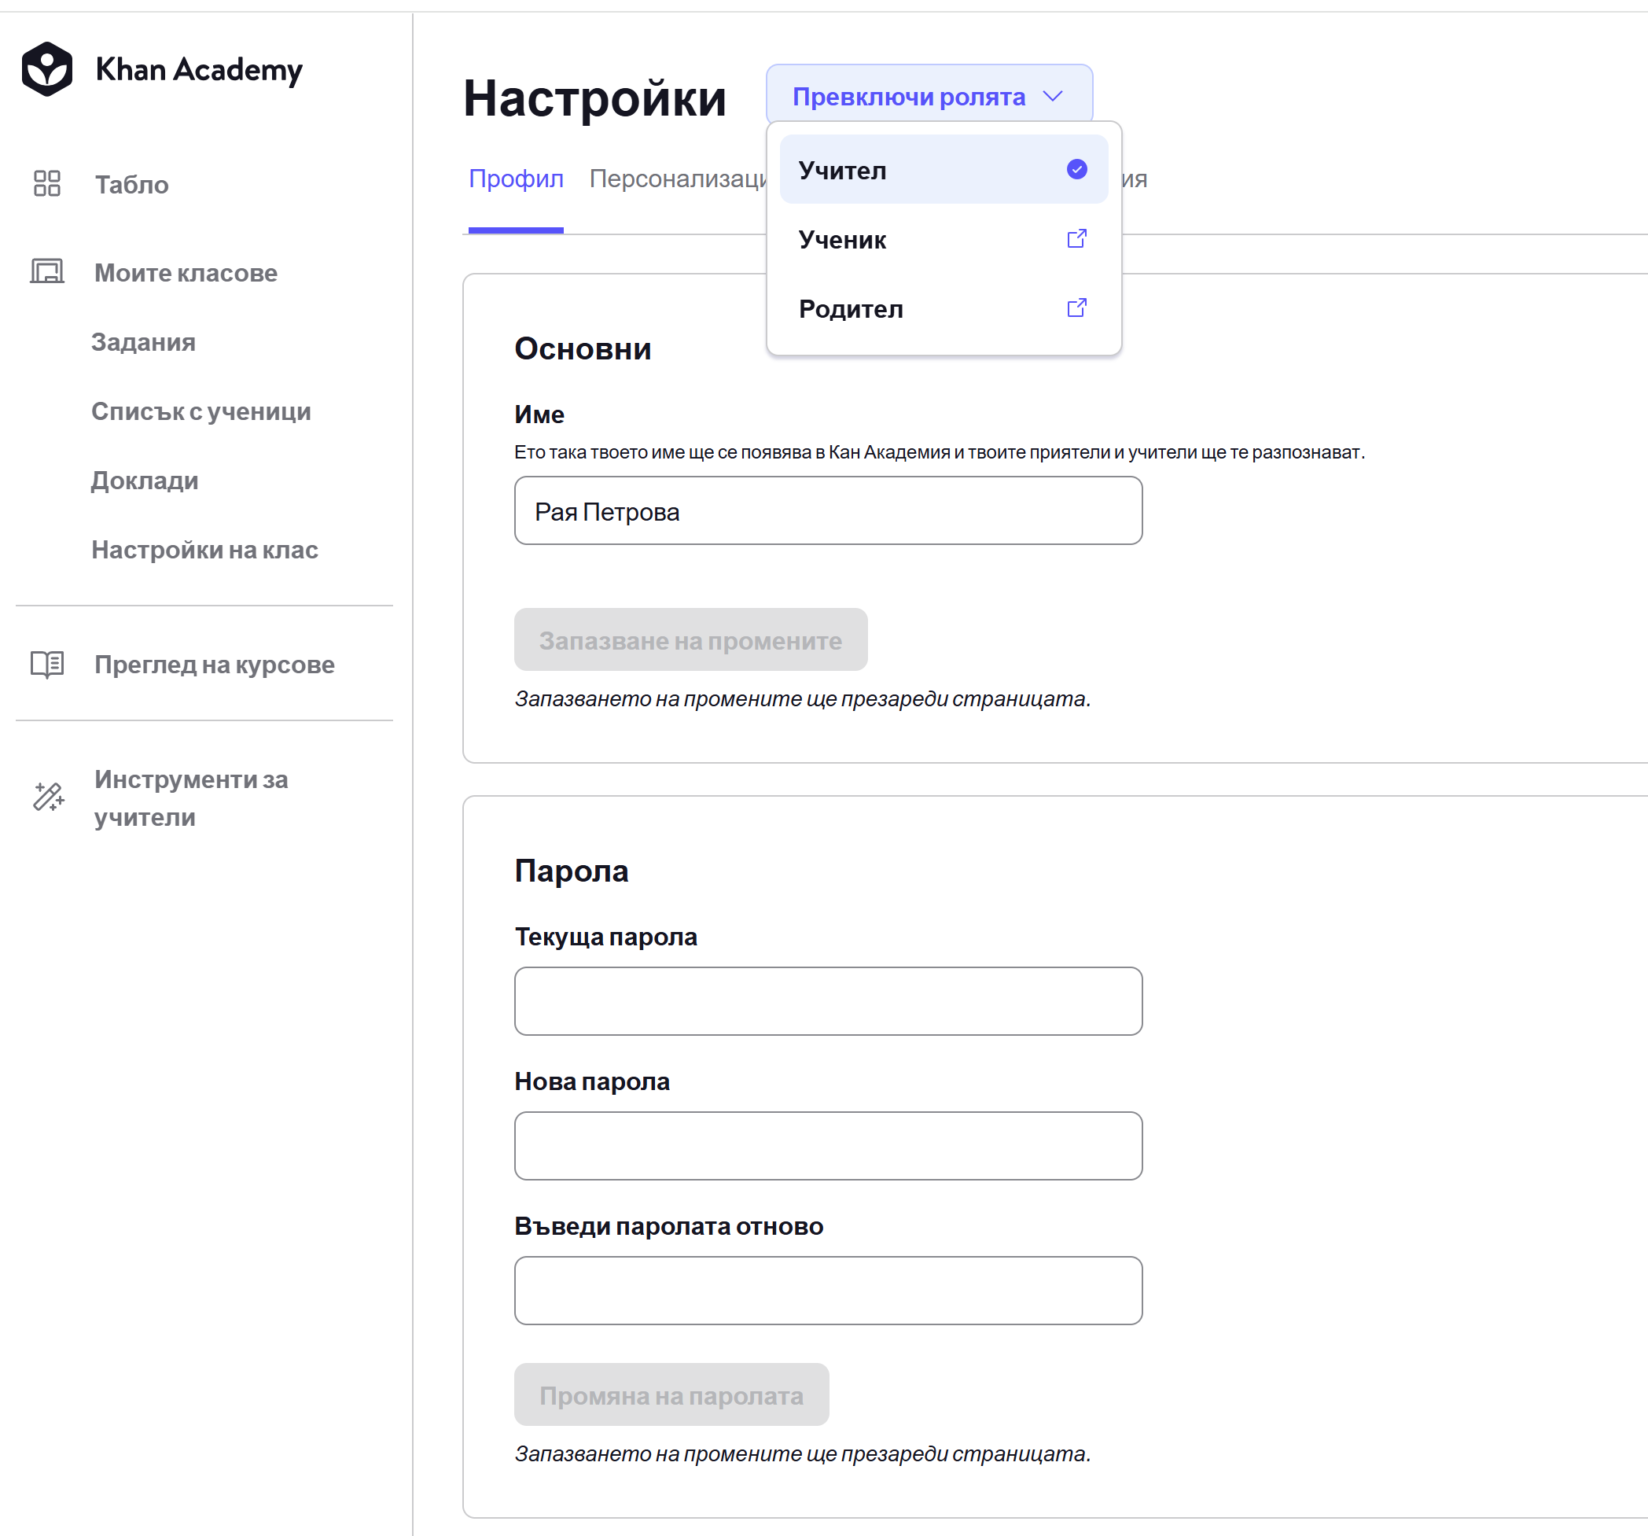1648x1536 pixels.
Task: Select the Родител role option
Action: click(x=944, y=308)
